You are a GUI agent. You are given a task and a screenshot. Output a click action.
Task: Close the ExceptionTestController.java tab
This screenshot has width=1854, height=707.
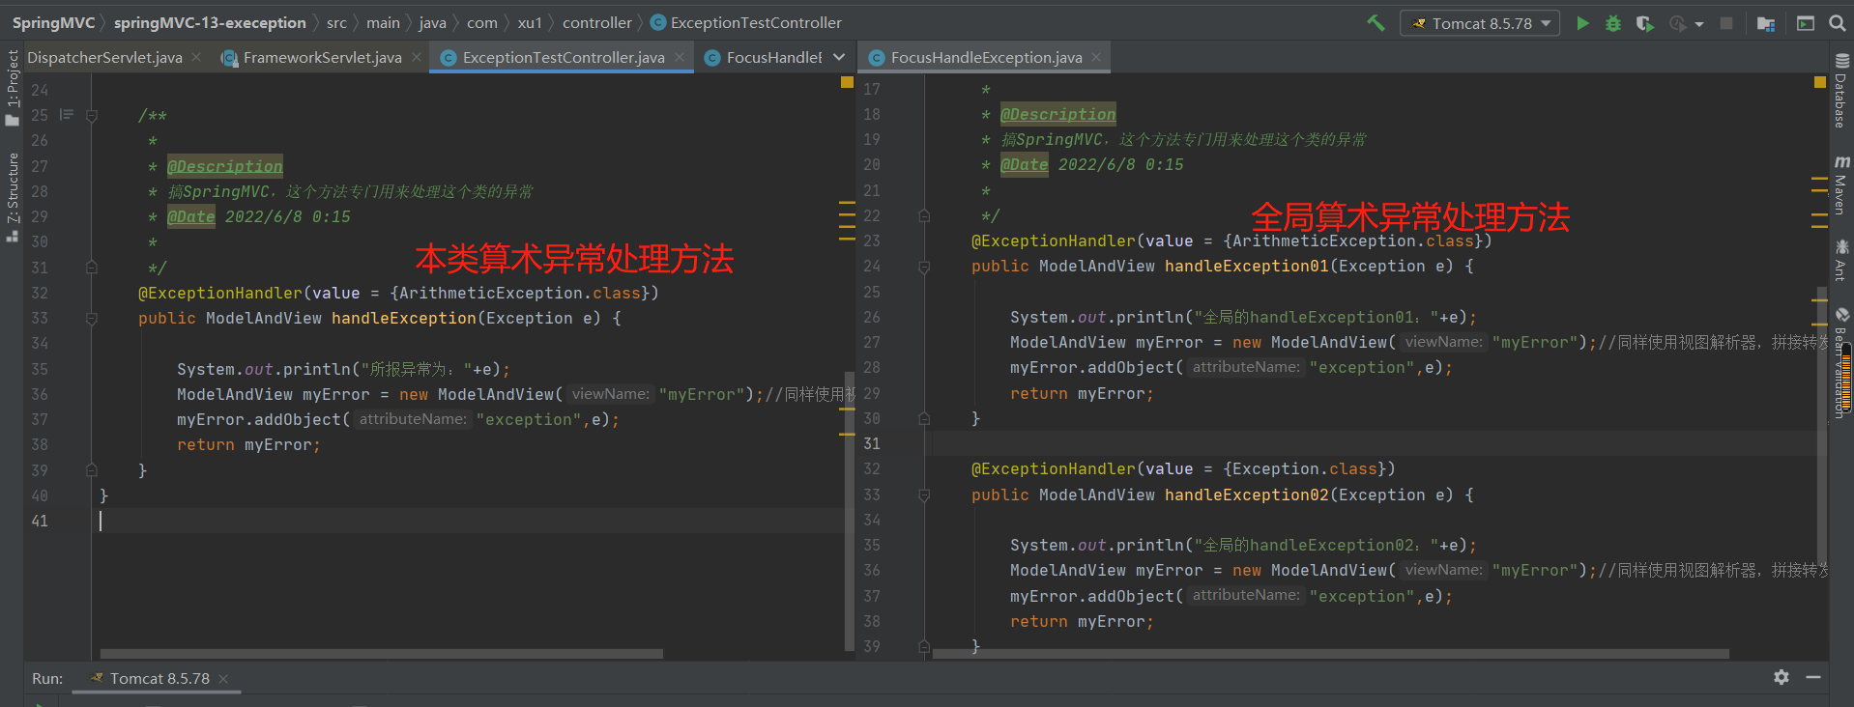click(680, 58)
